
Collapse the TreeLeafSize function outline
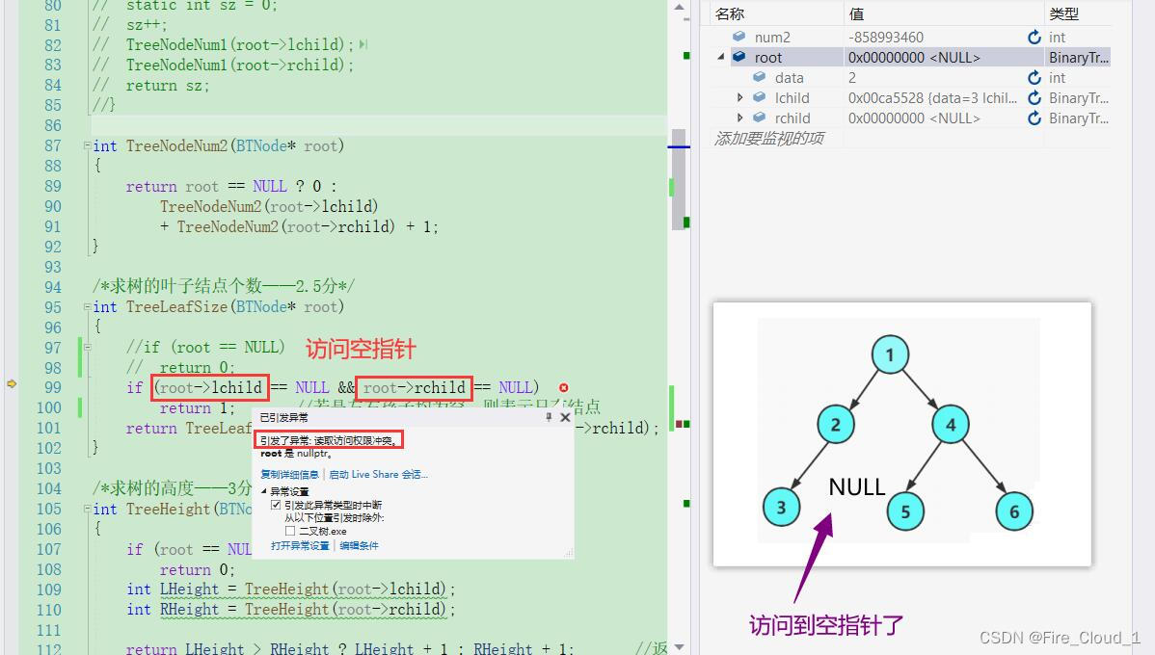87,307
